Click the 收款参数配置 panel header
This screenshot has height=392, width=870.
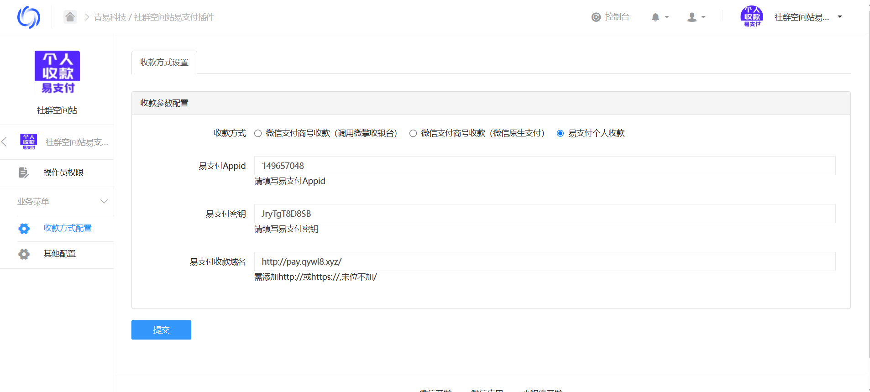[x=491, y=103]
